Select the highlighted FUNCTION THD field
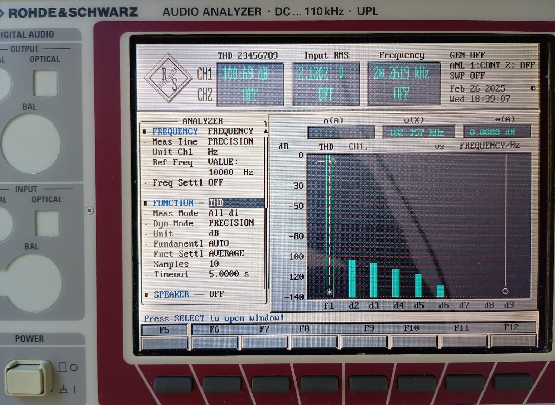Image resolution: width=555 pixels, height=405 pixels. coord(237,203)
